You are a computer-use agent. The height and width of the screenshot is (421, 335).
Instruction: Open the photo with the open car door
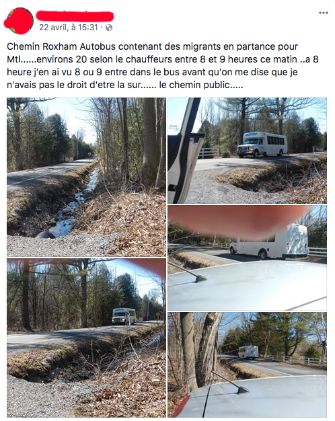pyautogui.click(x=247, y=151)
